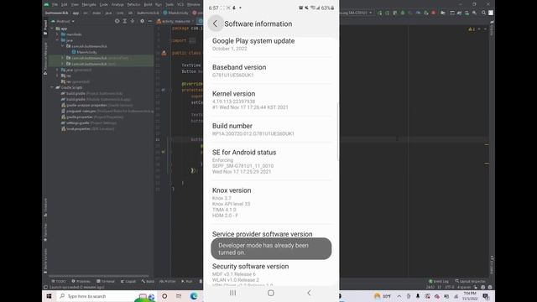537x302 pixels.
Task: Open the Android project view dropdown
Action: pyautogui.click(x=63, y=21)
